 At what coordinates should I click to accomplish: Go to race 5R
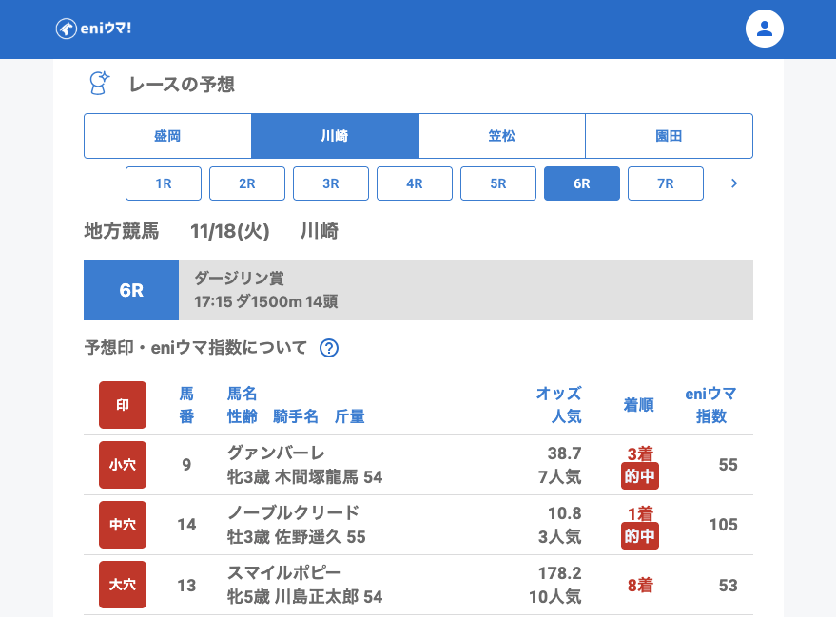498,183
